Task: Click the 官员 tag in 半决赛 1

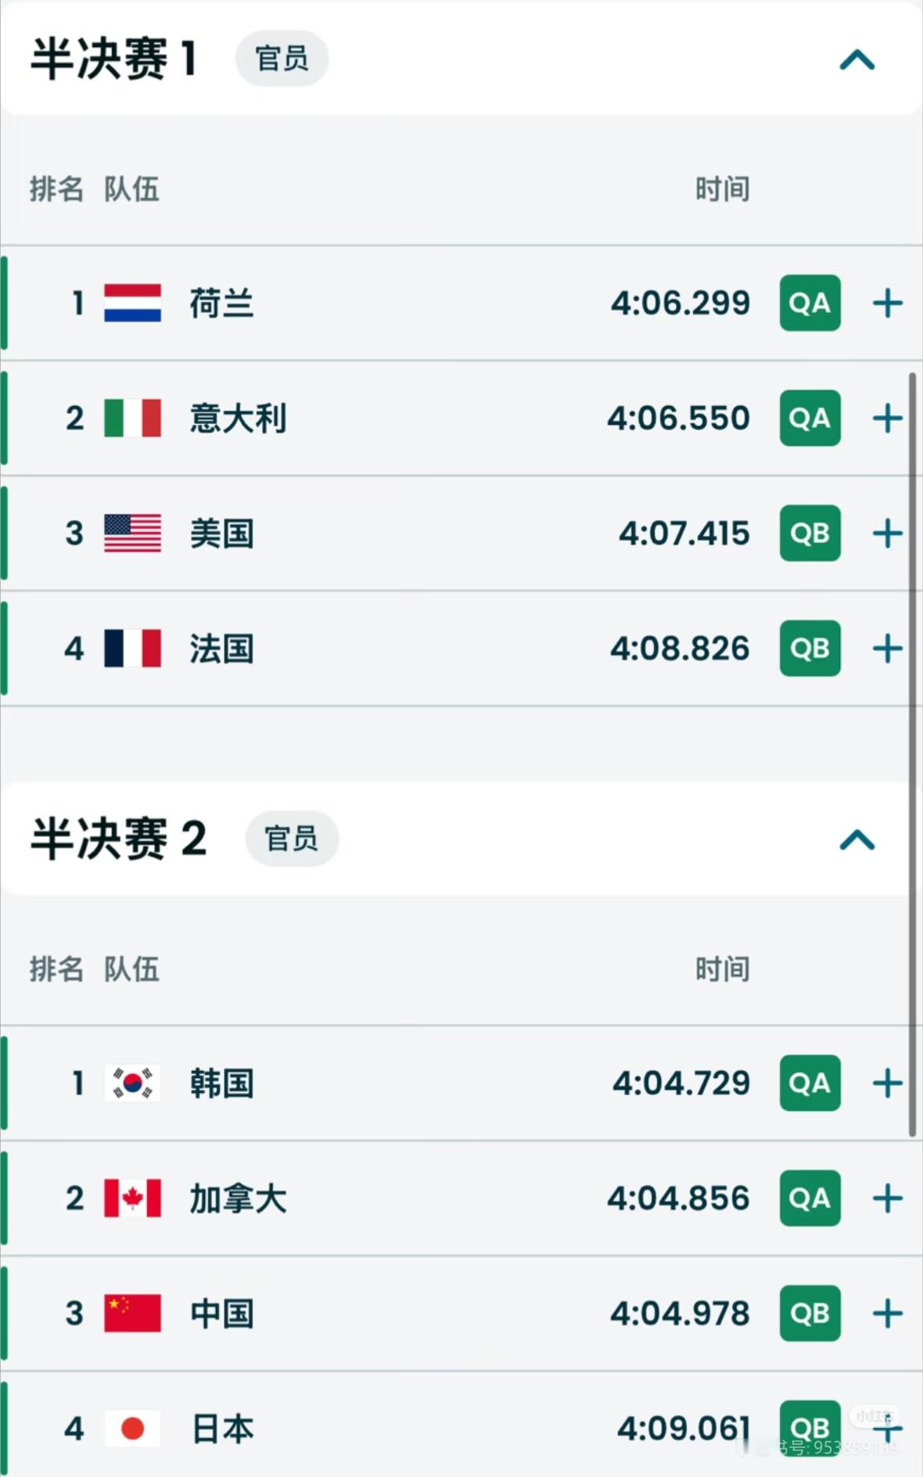Action: click(x=282, y=59)
